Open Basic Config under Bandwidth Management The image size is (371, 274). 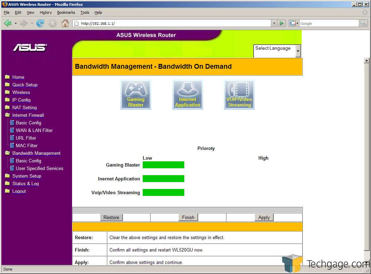pyautogui.click(x=28, y=161)
